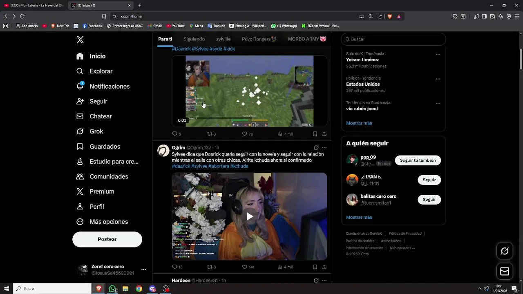The height and width of the screenshot is (294, 523).
Task: Play the Minecraft video thumbnail
Action: coord(249,91)
